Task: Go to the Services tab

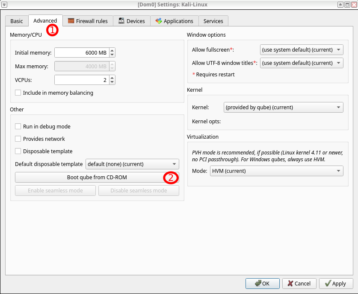Action: pyautogui.click(x=213, y=21)
